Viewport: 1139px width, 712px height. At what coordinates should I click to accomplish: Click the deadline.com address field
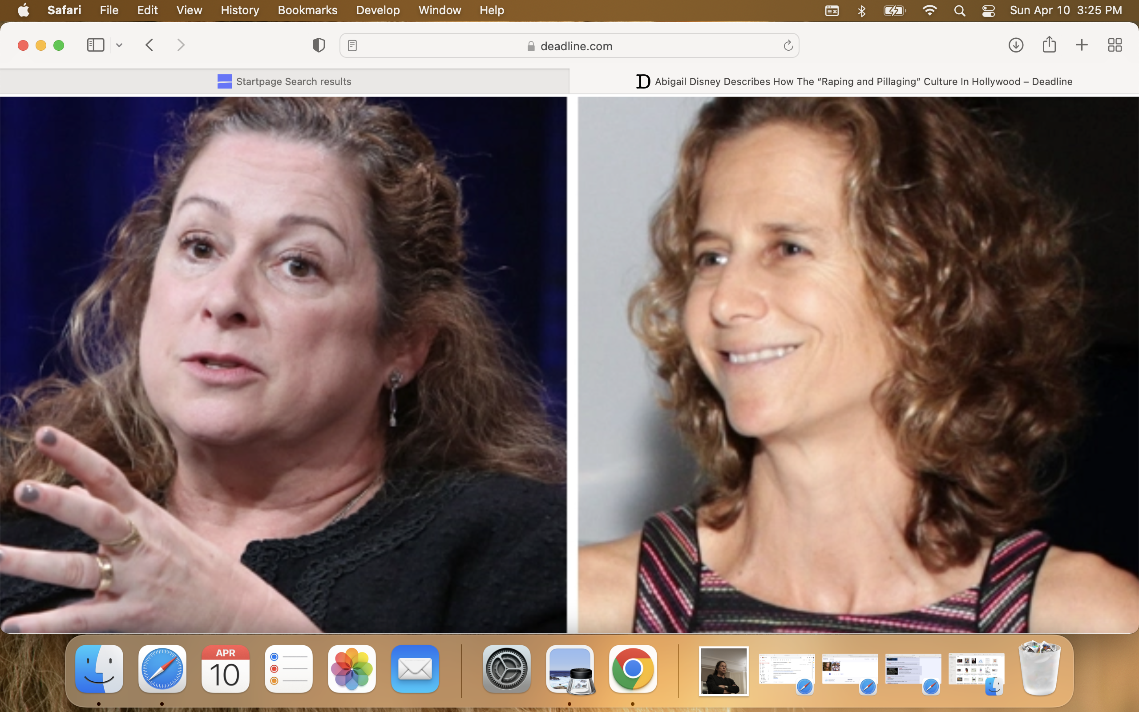pos(569,46)
